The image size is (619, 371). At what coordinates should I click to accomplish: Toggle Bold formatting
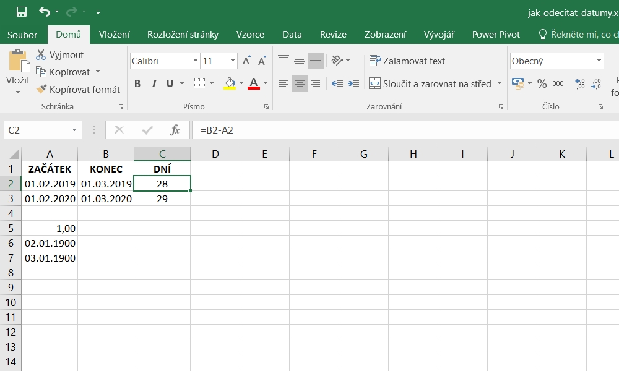pyautogui.click(x=137, y=83)
